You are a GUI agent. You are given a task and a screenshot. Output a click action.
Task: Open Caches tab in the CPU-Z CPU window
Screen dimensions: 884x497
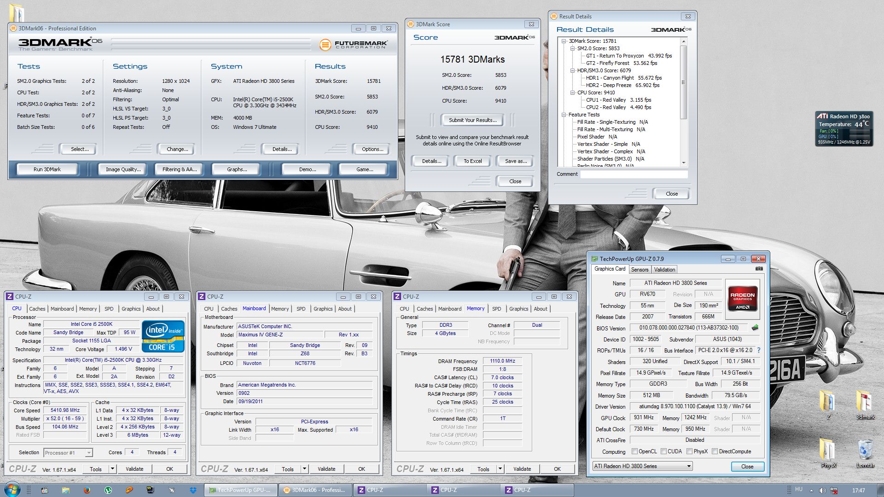[x=37, y=309]
